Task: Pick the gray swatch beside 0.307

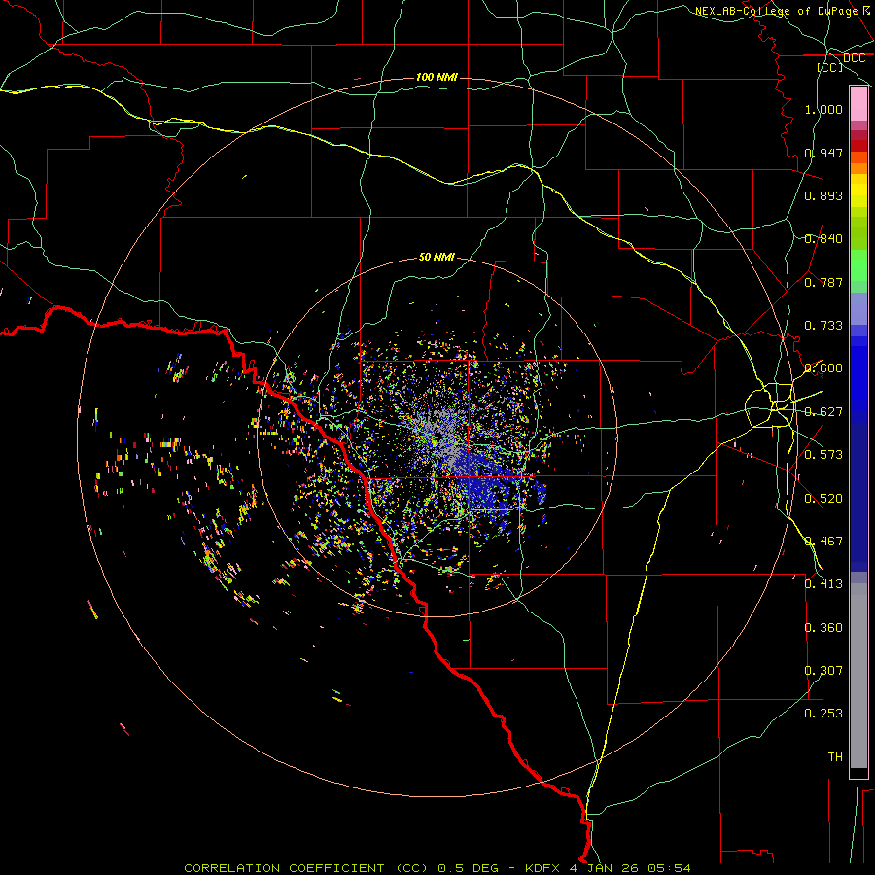Action: coord(858,676)
